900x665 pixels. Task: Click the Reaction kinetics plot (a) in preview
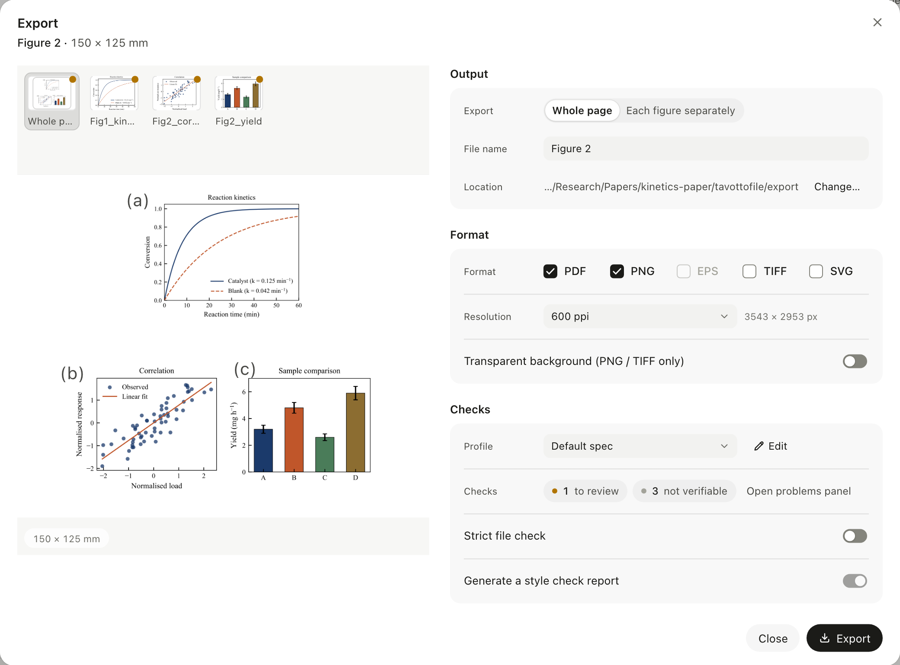coord(223,256)
